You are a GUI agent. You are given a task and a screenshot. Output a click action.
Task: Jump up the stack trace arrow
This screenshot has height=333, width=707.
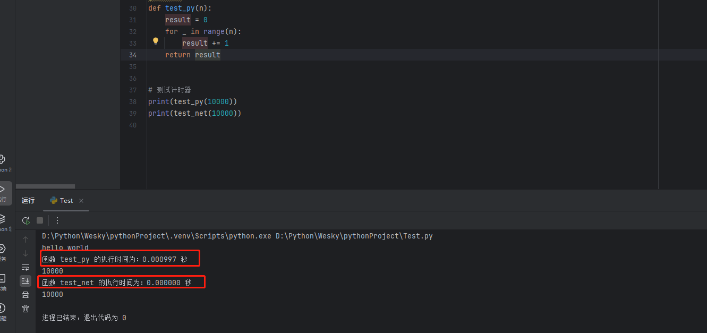25,240
